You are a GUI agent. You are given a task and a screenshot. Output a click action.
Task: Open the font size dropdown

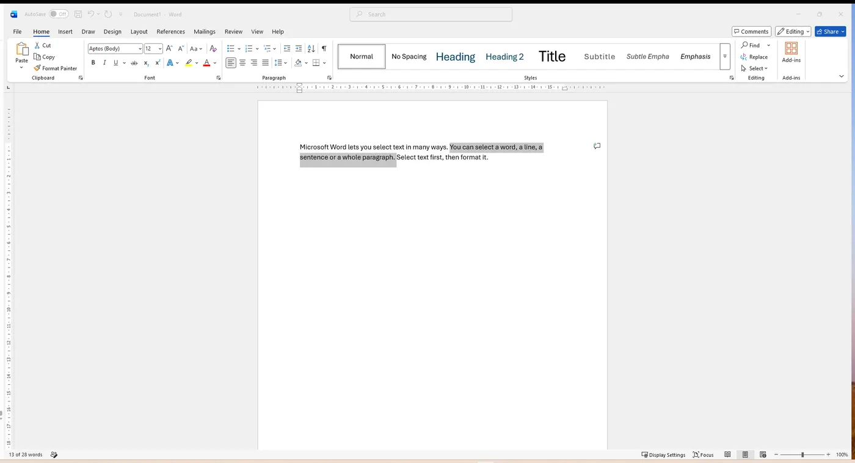160,49
